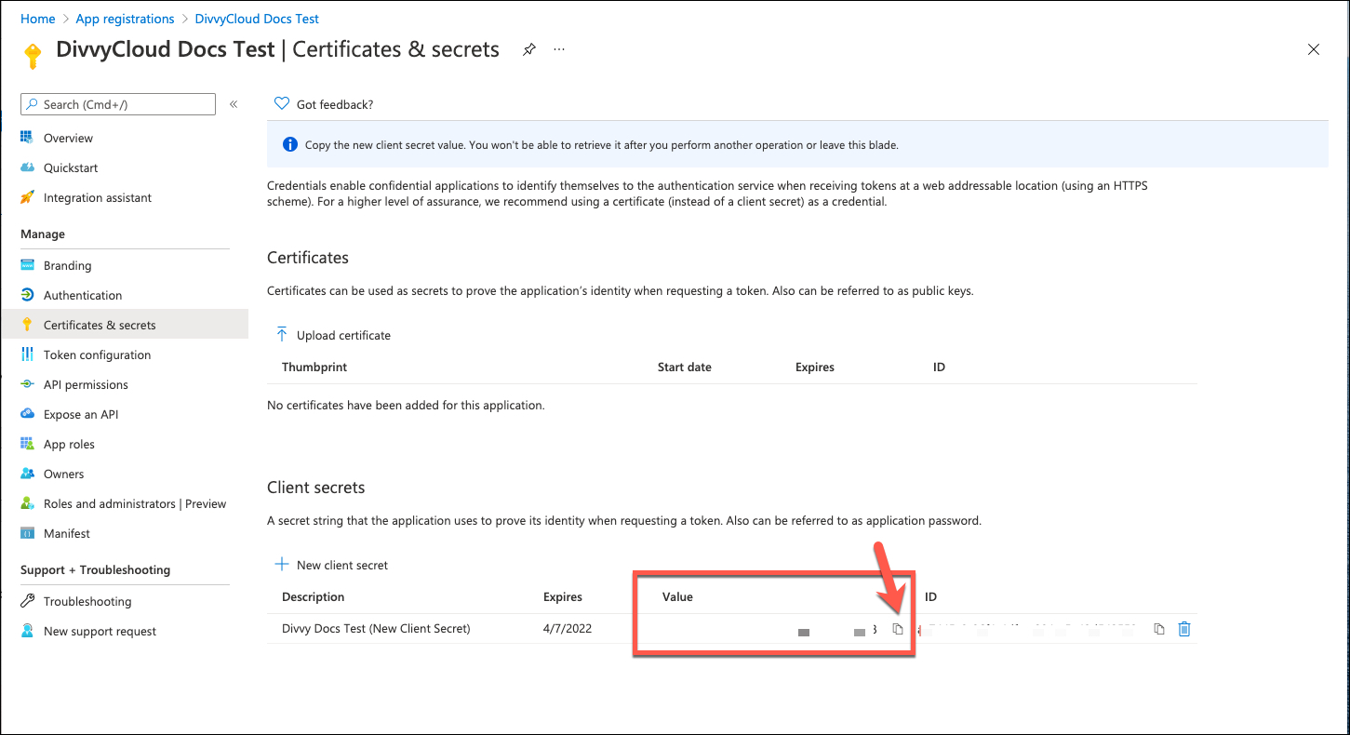Go to Home breadcrumb
Screen dimensions: 1350x735
pos(37,19)
